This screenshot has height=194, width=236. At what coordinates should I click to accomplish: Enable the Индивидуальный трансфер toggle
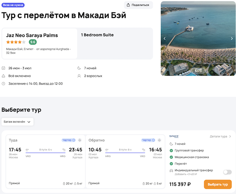[227, 172]
